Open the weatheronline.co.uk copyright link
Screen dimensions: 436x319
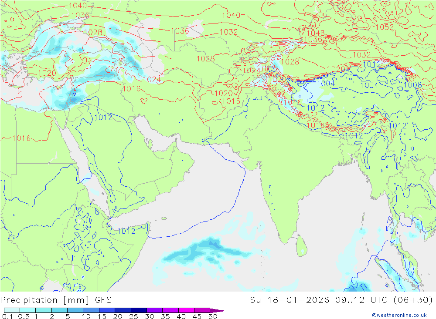click(399, 315)
